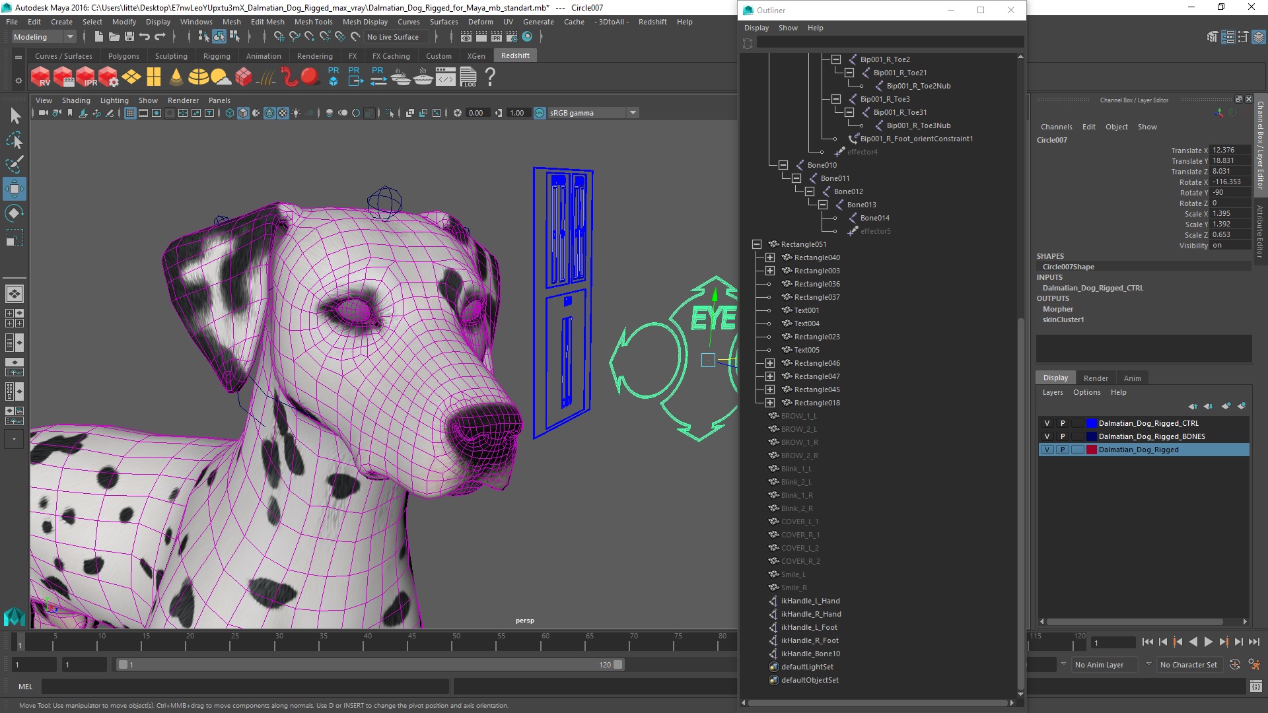Click the Redshift IPR render icon
Image resolution: width=1268 pixels, height=713 pixels.
click(x=87, y=77)
